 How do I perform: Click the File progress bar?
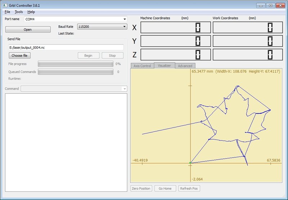click(x=76, y=64)
